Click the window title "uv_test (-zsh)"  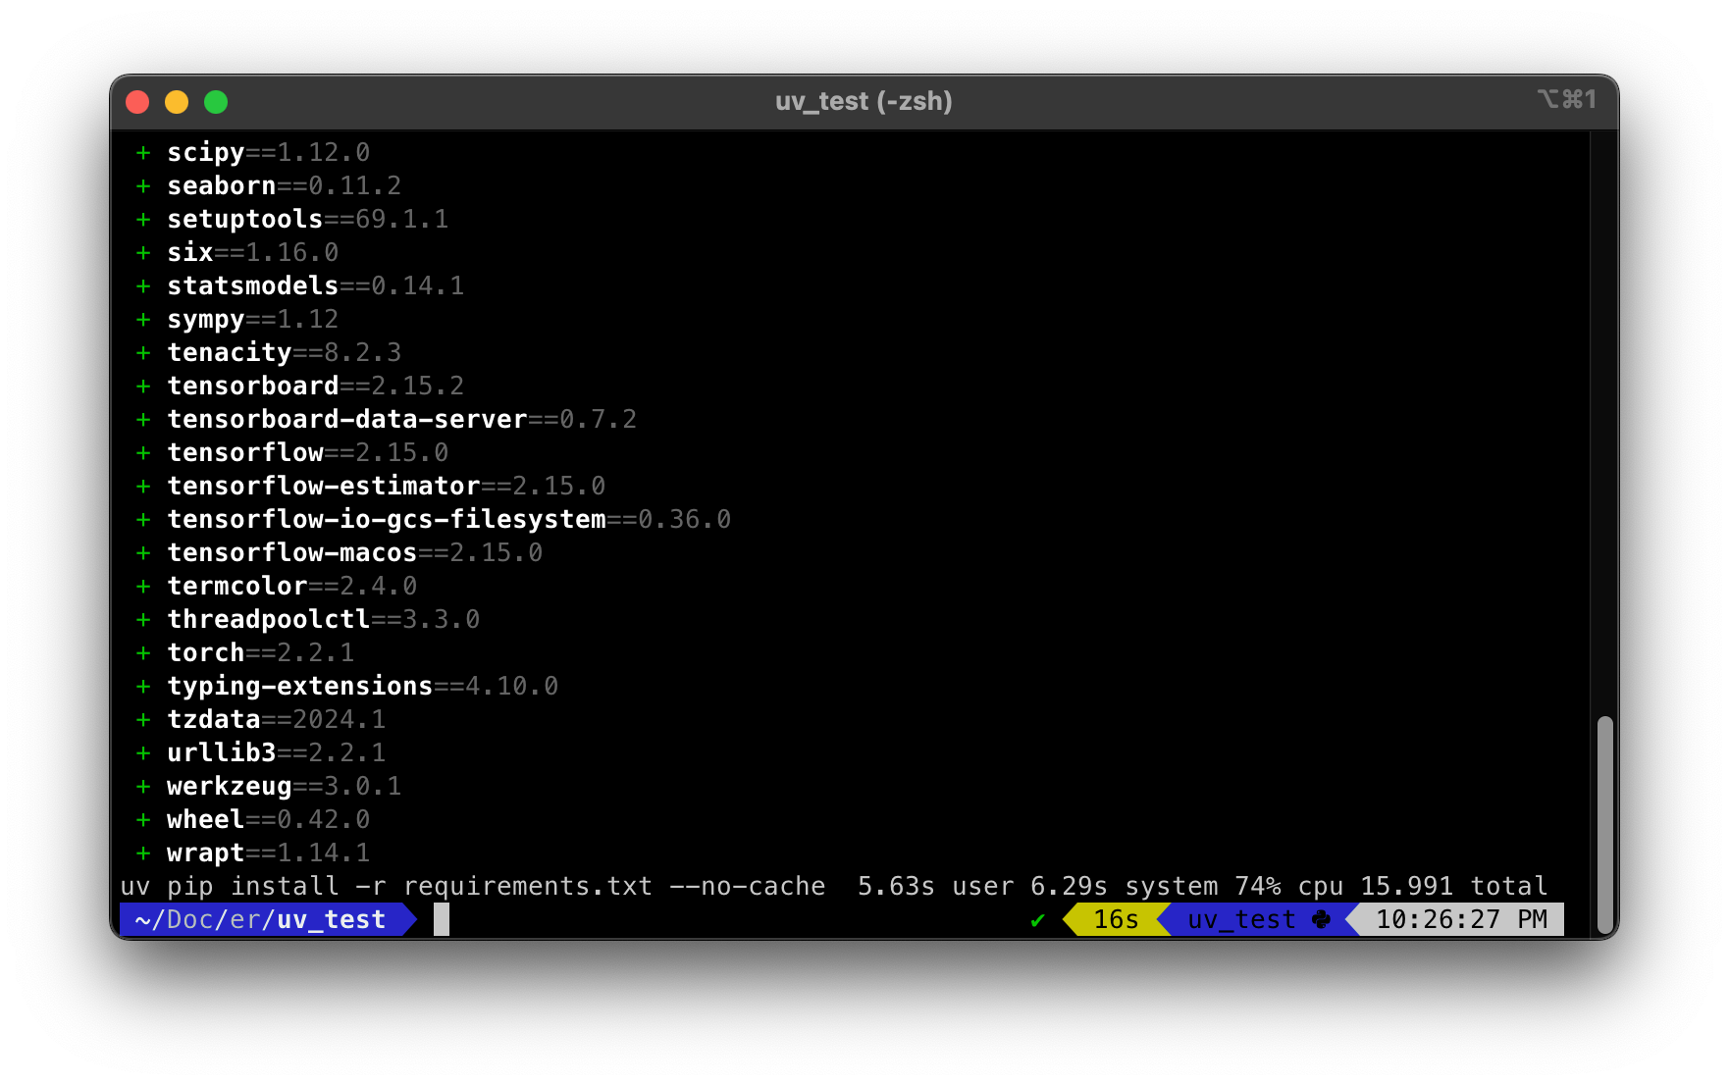864,101
